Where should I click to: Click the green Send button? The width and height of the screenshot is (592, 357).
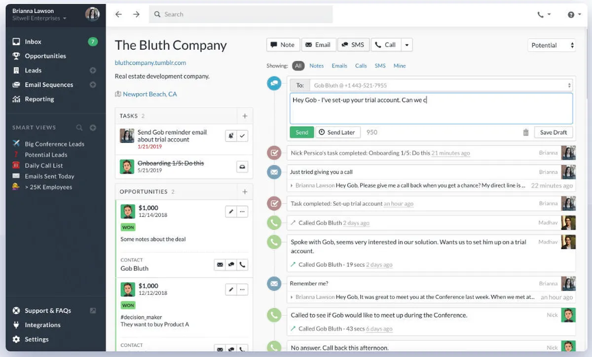click(302, 132)
